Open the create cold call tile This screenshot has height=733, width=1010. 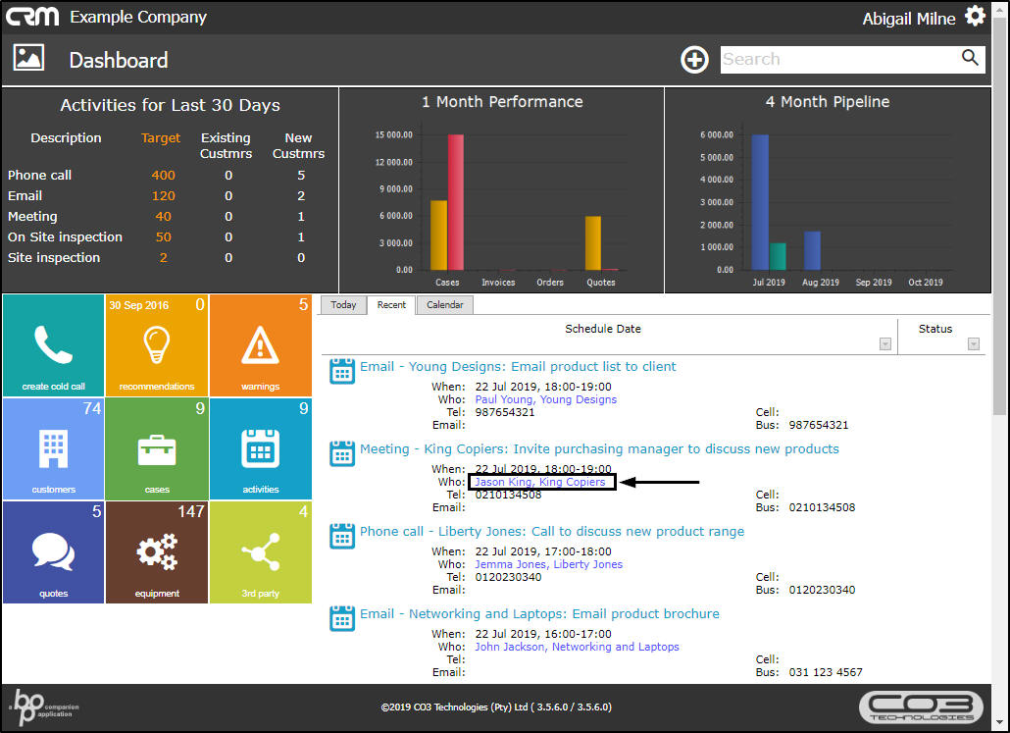coord(53,344)
